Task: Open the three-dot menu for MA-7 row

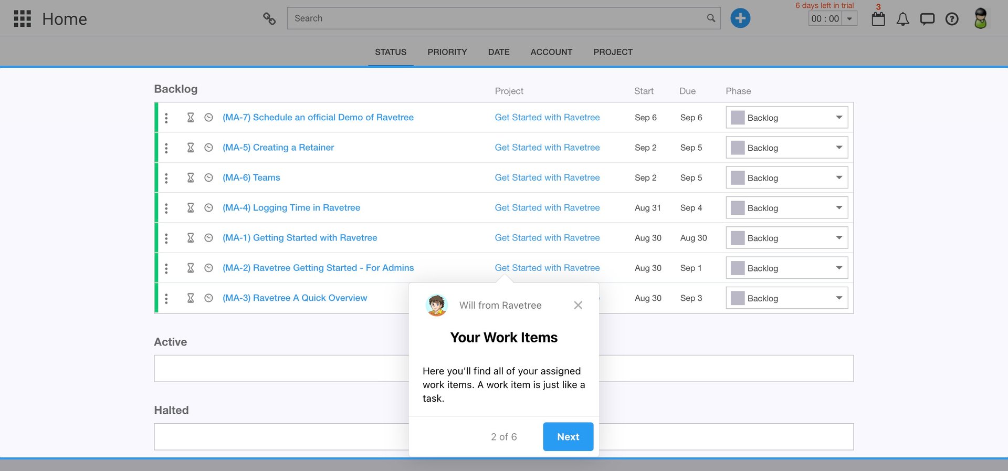Action: point(166,118)
